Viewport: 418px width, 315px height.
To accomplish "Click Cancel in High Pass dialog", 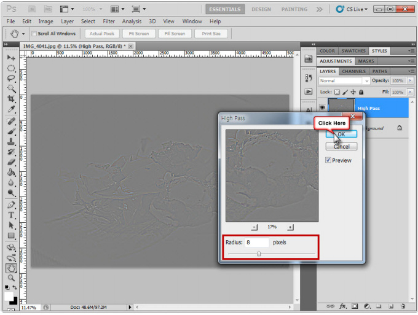I will [341, 147].
